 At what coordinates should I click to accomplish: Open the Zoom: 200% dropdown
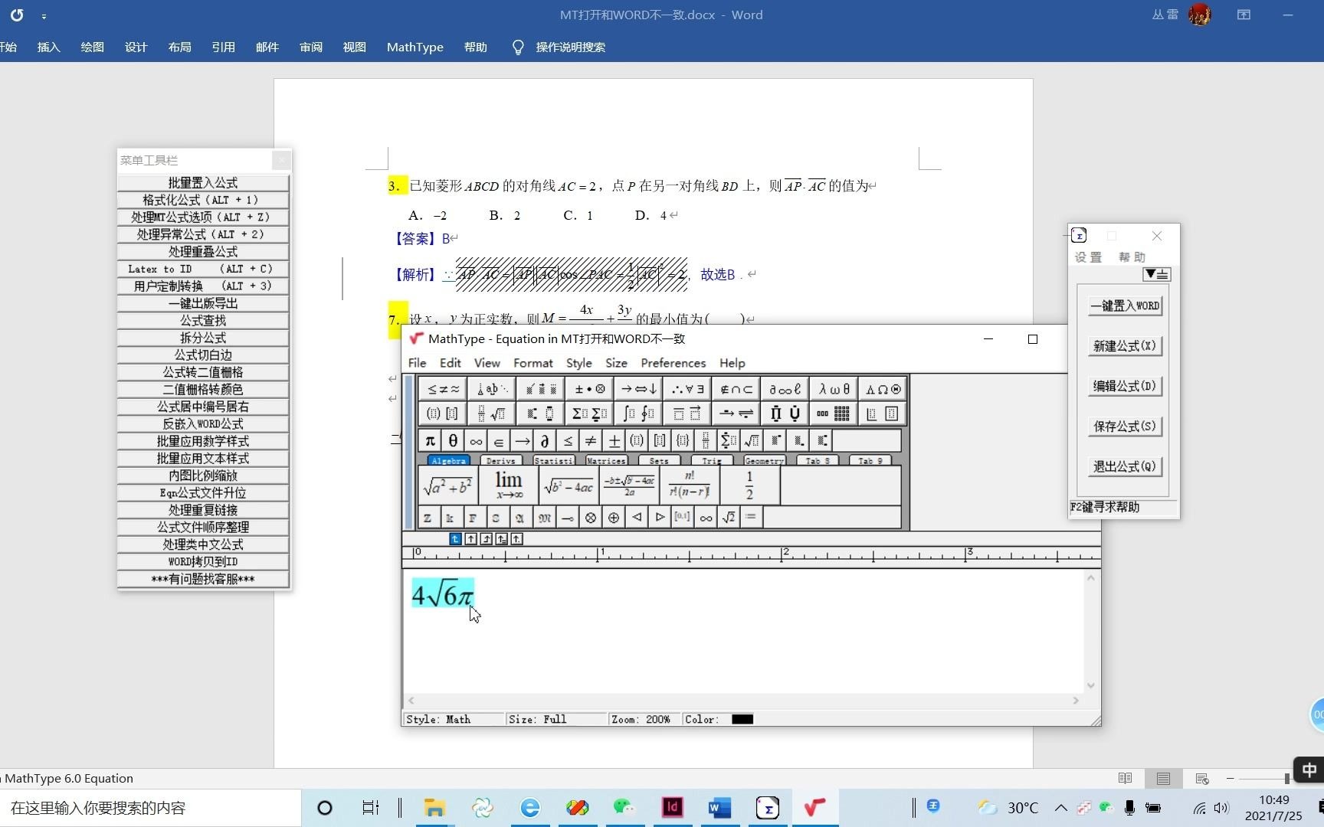point(642,719)
